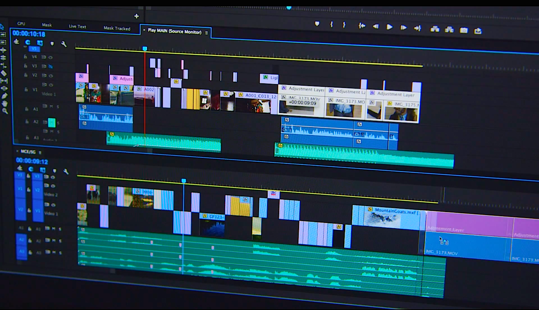Solo track A3 in the MCE/SG timeline
539x310 pixels.
click(x=60, y=253)
